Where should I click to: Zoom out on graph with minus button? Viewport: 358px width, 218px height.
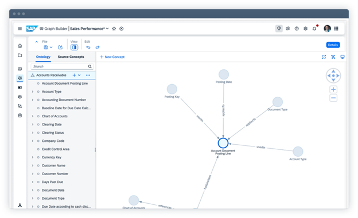coord(333,98)
